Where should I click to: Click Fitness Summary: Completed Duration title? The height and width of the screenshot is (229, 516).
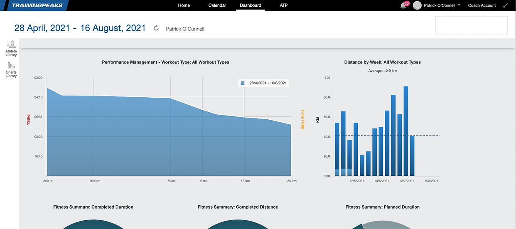[93, 207]
